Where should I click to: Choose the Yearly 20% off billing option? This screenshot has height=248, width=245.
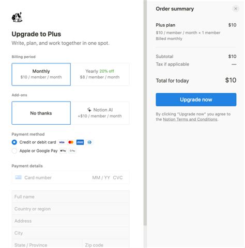tap(100, 74)
